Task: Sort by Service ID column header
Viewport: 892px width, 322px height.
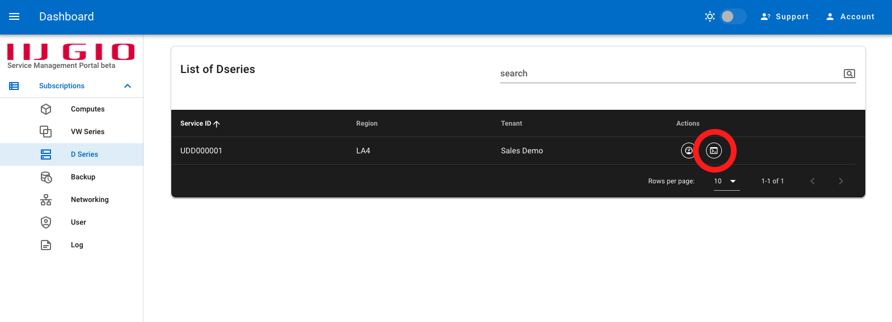Action: tap(196, 123)
